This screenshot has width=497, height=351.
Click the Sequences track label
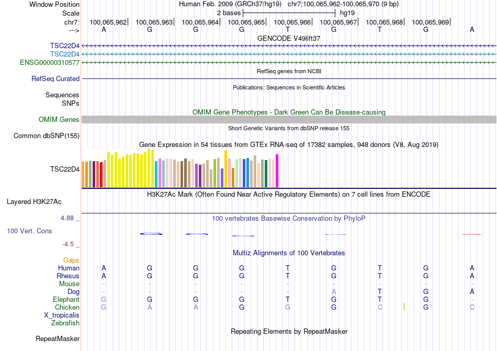(62, 95)
